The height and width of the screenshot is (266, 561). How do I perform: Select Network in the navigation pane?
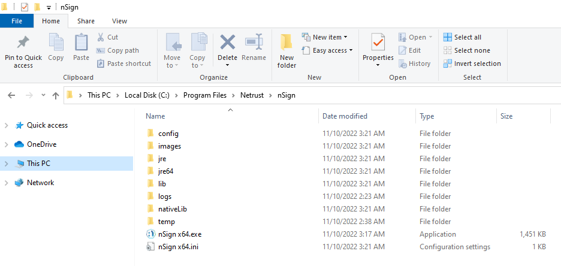(40, 183)
